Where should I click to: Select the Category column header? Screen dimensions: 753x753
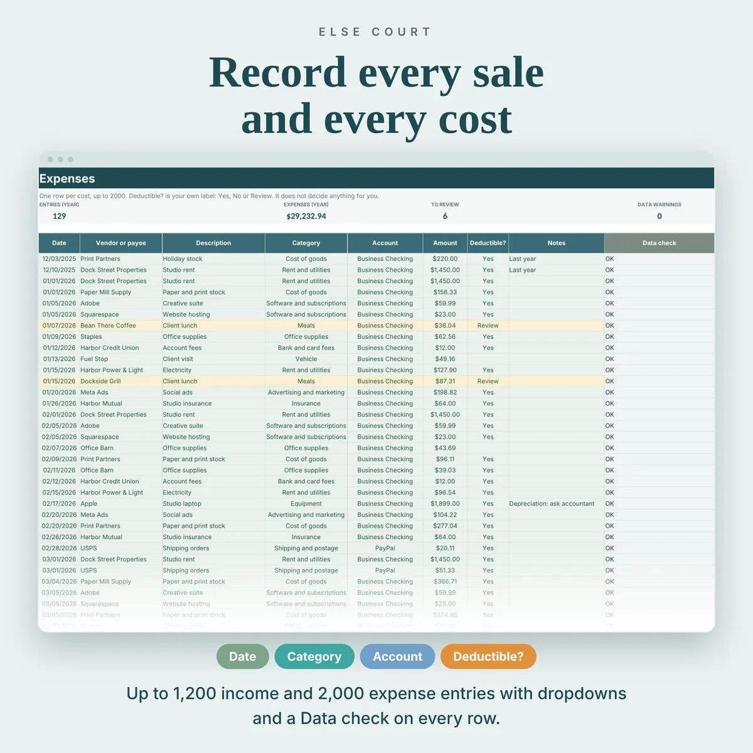306,243
